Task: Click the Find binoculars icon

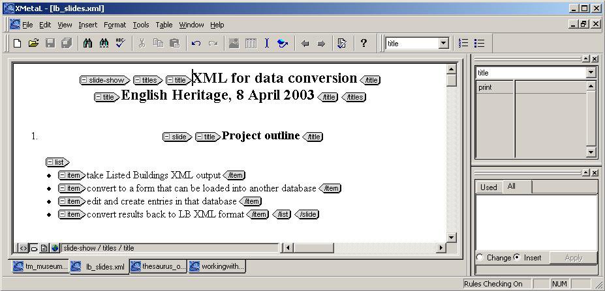Action: (x=88, y=44)
